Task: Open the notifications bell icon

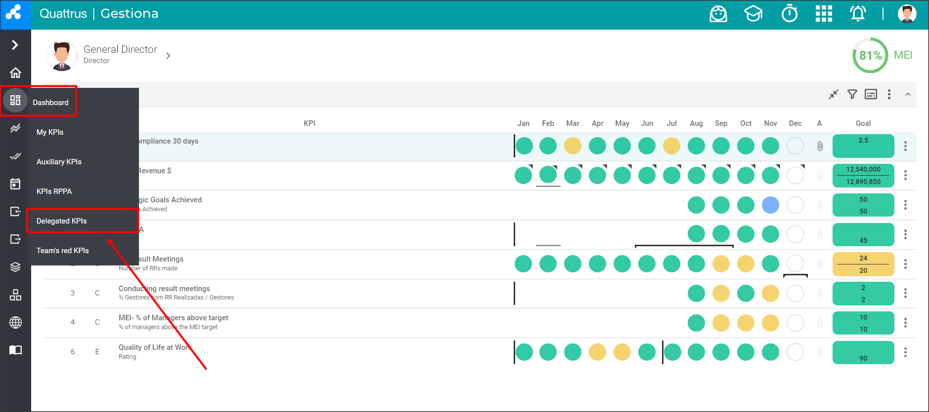Action: [x=858, y=14]
